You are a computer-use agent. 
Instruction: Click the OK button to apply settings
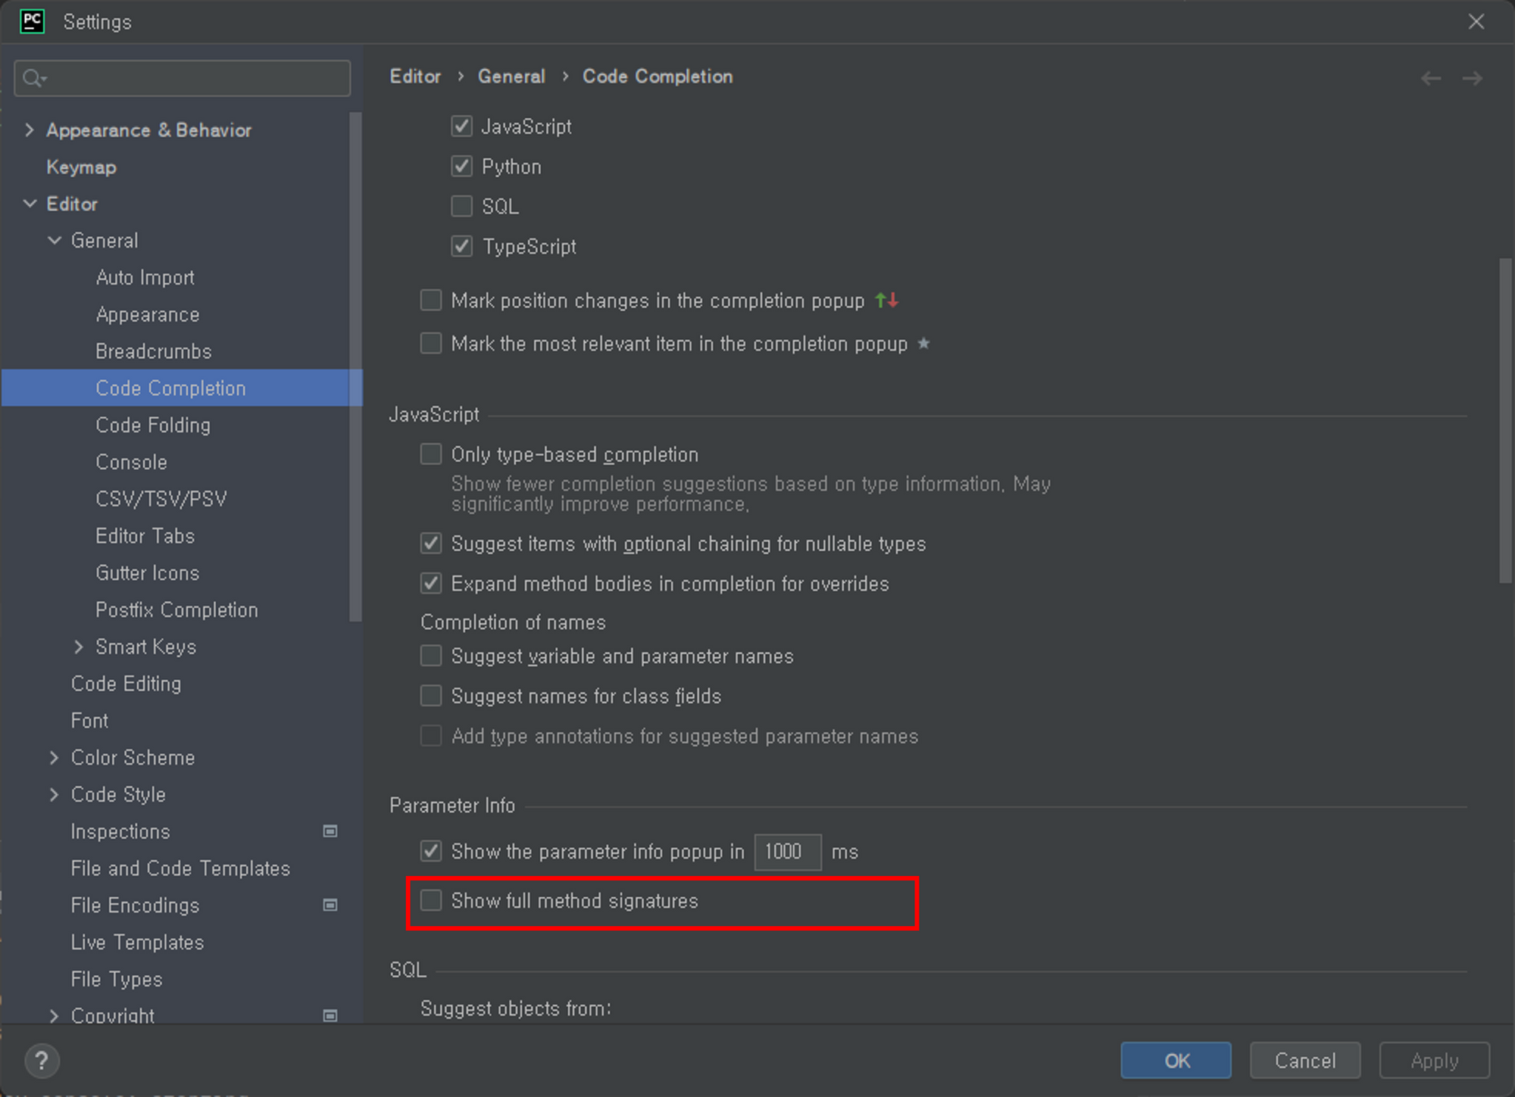(1177, 1059)
